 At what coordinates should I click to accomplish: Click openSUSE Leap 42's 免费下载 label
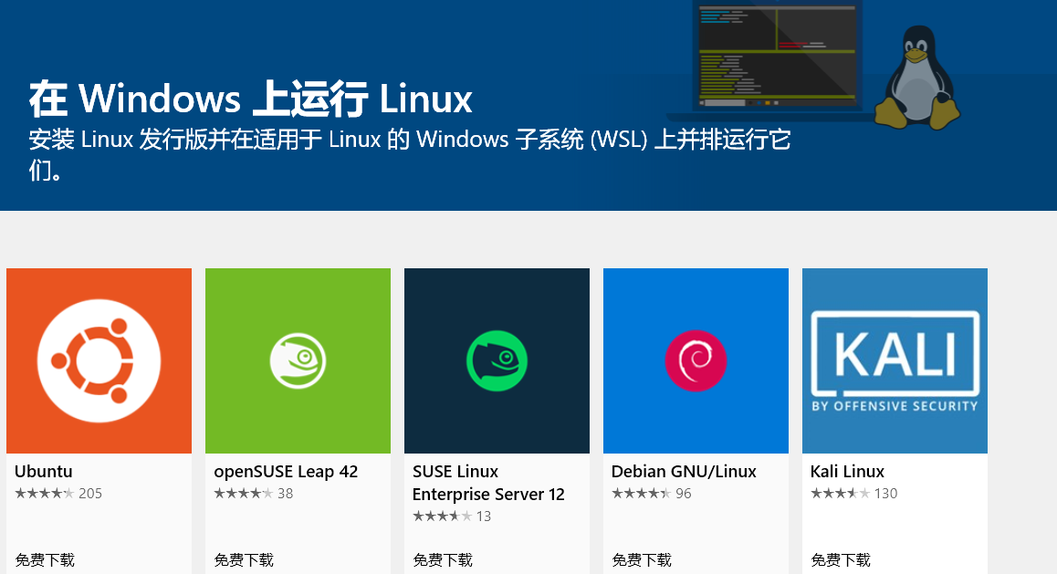click(244, 559)
